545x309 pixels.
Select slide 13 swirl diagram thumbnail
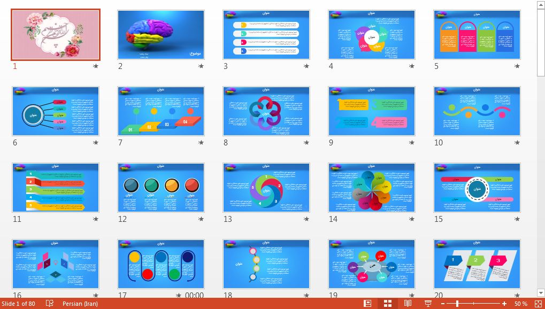coord(266,188)
